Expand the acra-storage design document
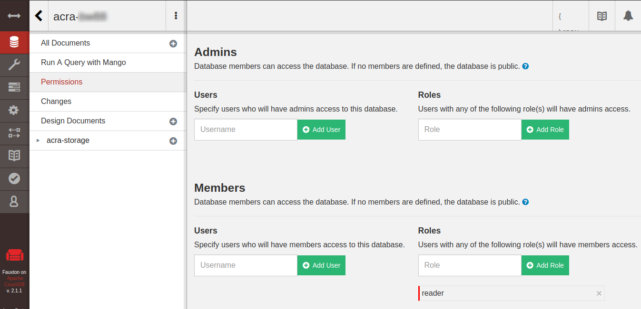Viewport: 641px width, 309px height. pos(39,140)
